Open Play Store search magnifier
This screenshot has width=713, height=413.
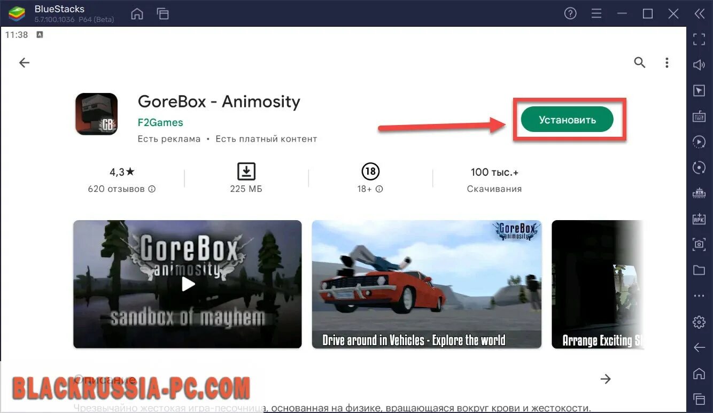[x=640, y=63]
